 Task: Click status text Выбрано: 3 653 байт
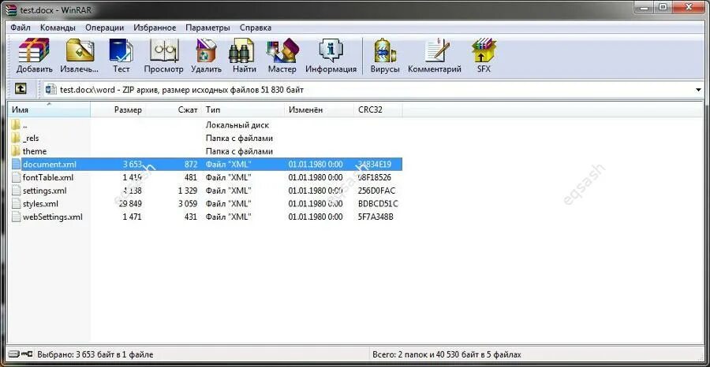(x=95, y=354)
